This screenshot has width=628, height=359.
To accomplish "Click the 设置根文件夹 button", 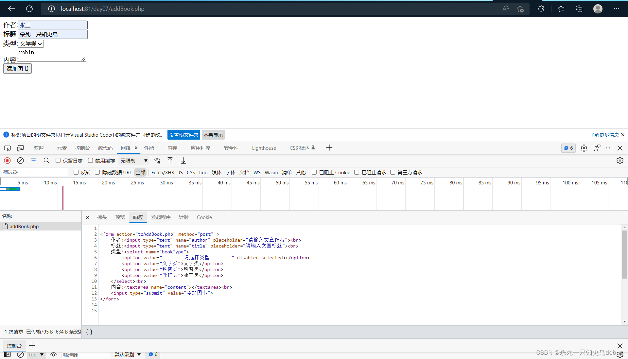I will (x=183, y=134).
